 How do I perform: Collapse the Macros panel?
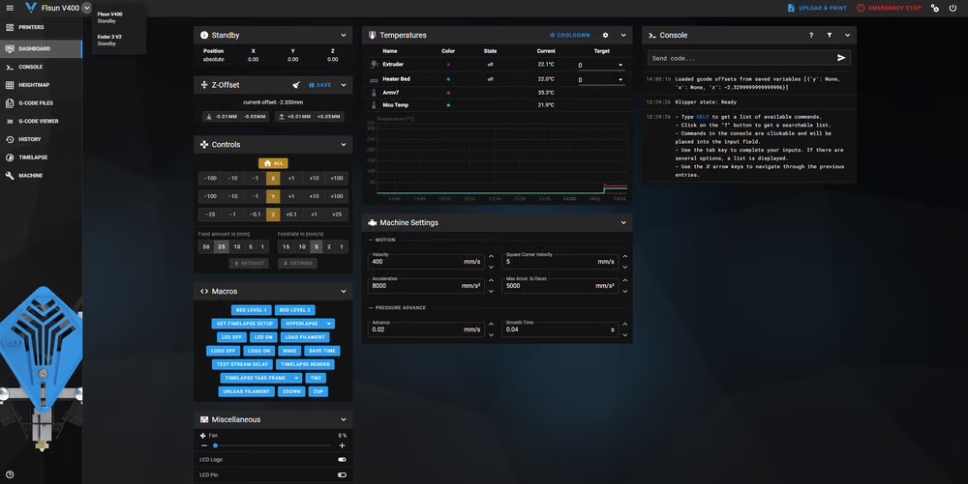pyautogui.click(x=344, y=291)
